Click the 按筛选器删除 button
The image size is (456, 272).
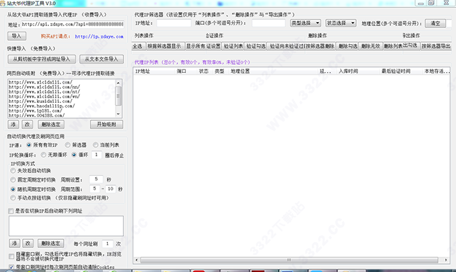pyautogui.click(x=320, y=46)
